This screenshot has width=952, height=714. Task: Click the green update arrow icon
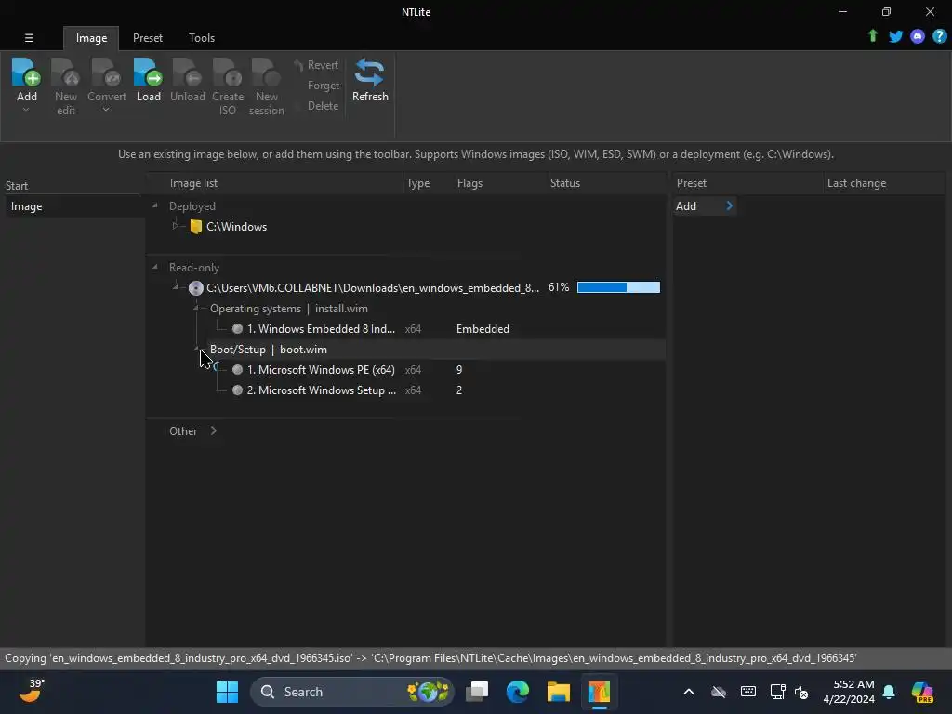tap(872, 36)
